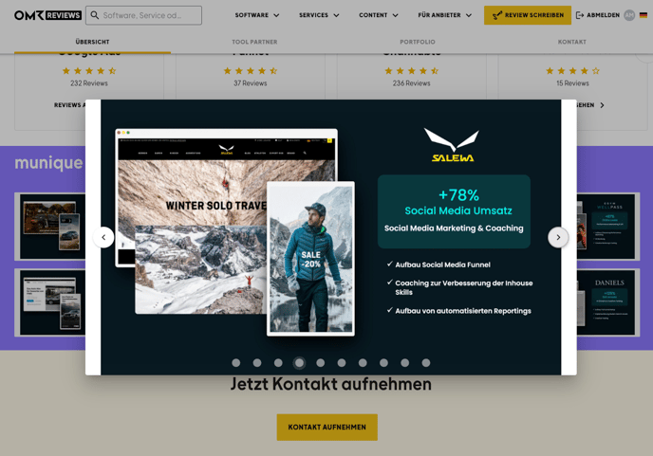Switch language via the German flag icon

click(644, 15)
